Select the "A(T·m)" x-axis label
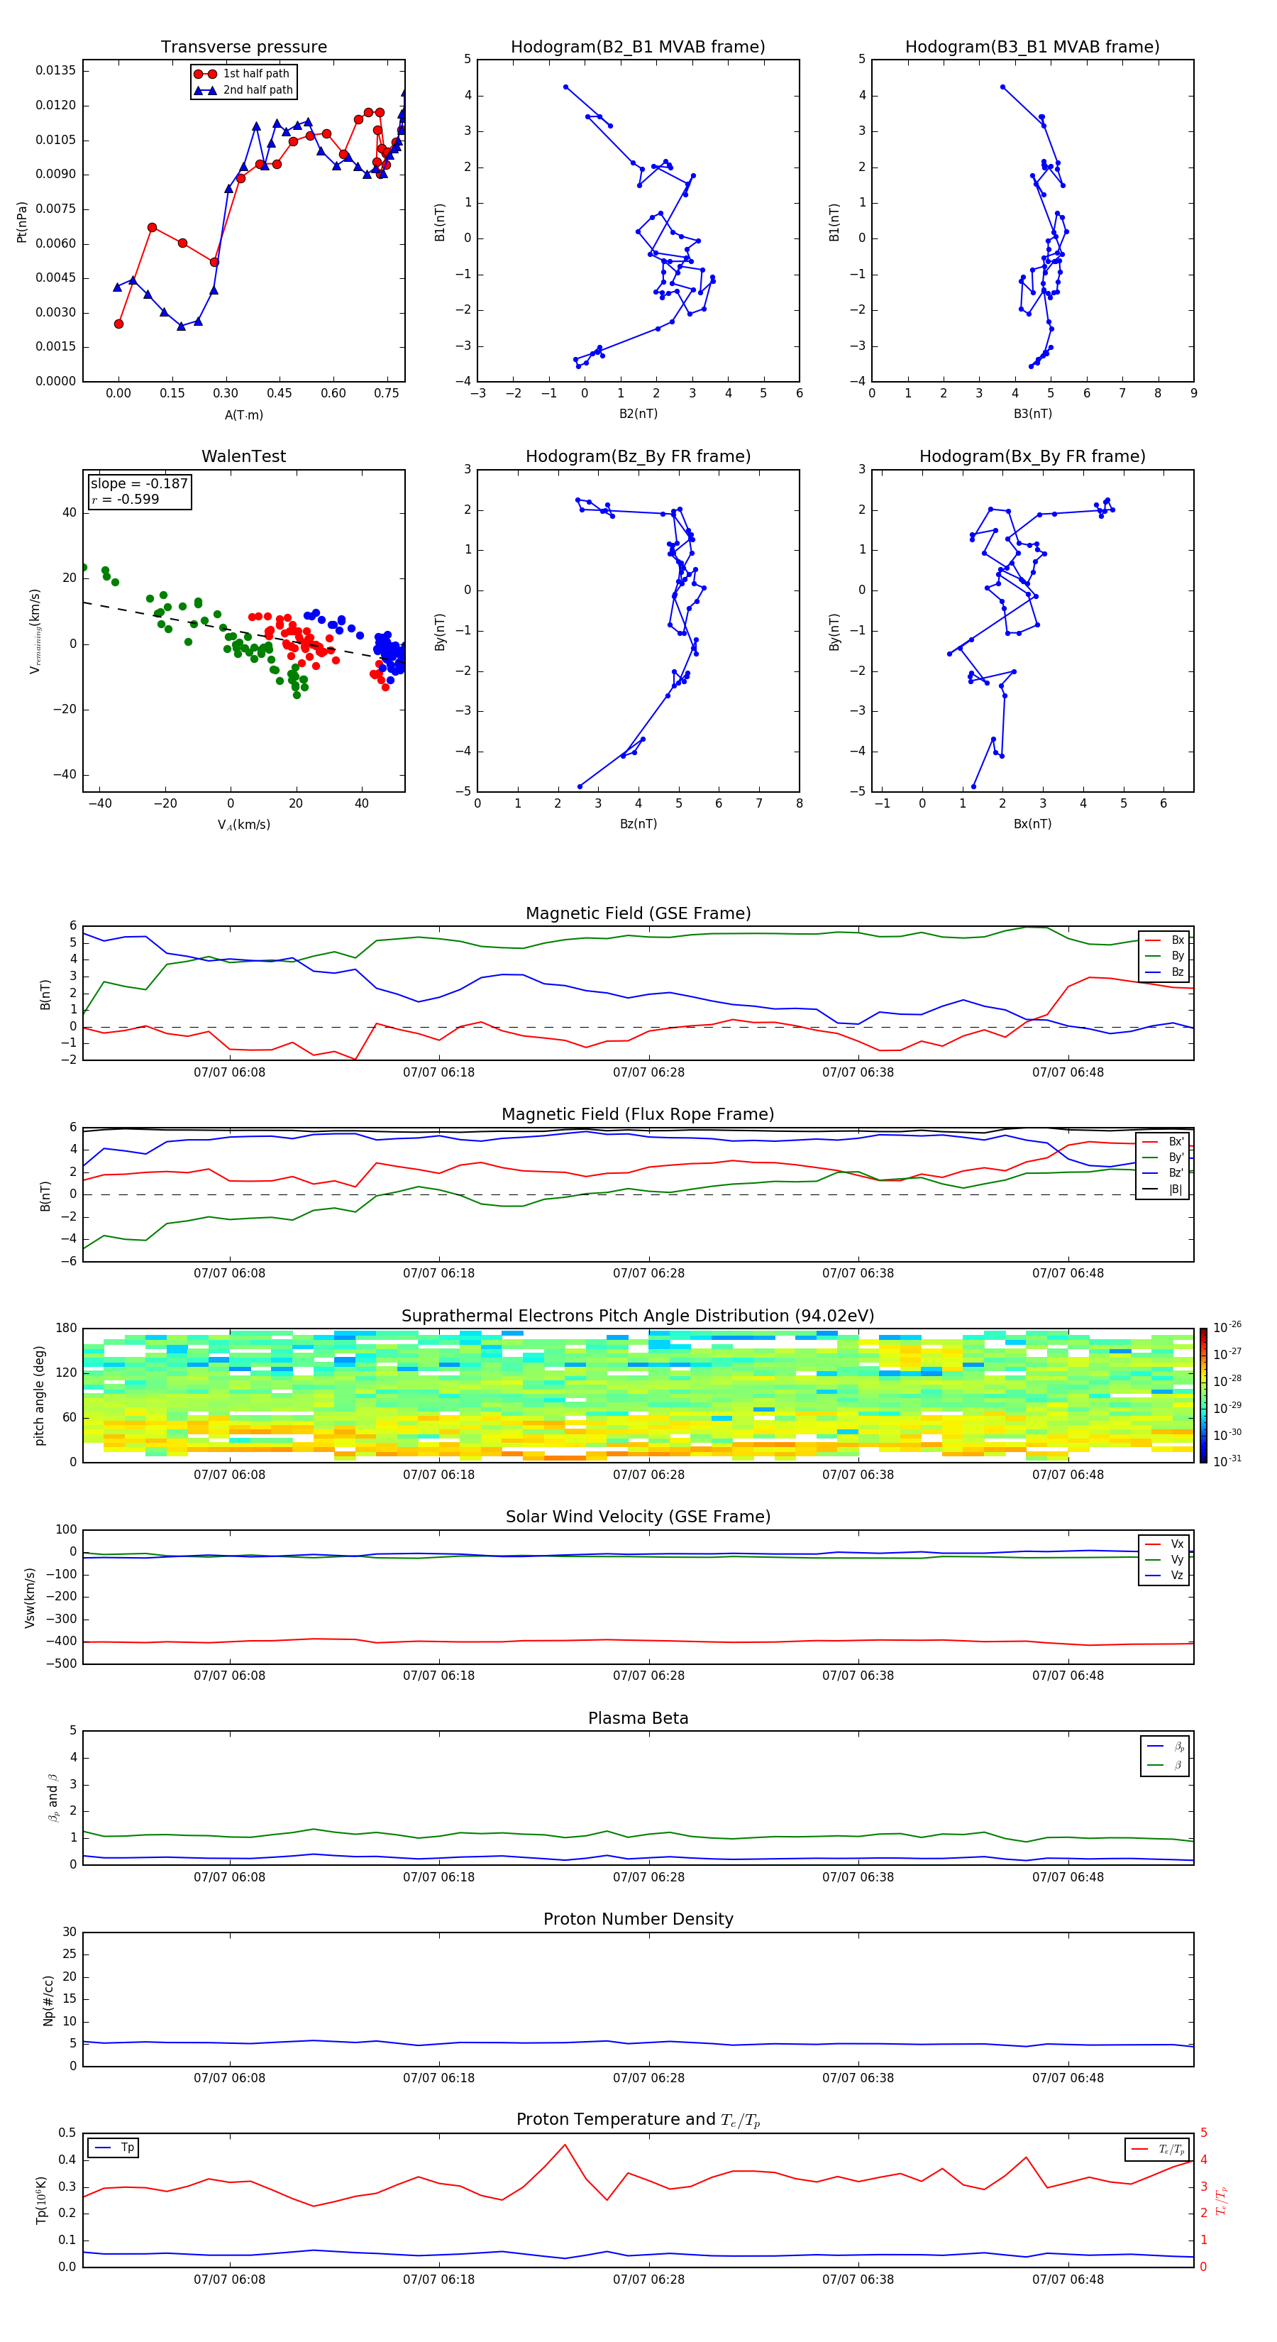 (243, 415)
